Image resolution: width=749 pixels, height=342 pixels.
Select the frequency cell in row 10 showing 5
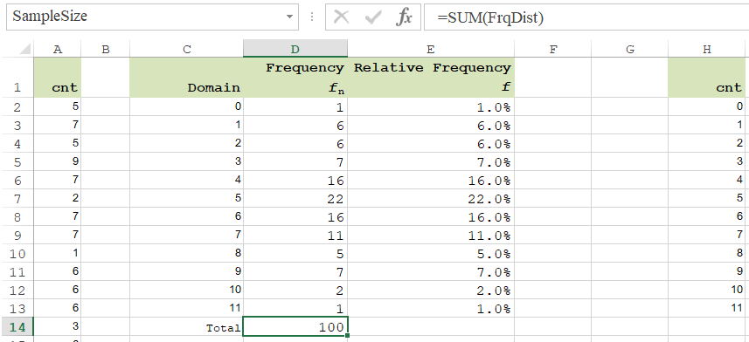(x=295, y=253)
